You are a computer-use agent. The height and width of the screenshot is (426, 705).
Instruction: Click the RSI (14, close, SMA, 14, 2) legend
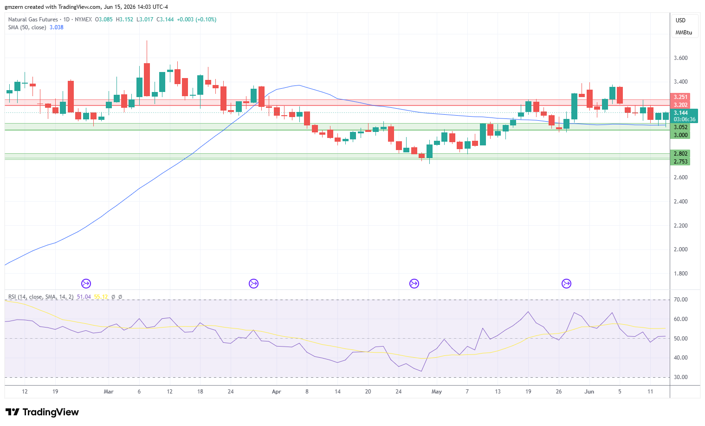[x=41, y=297]
